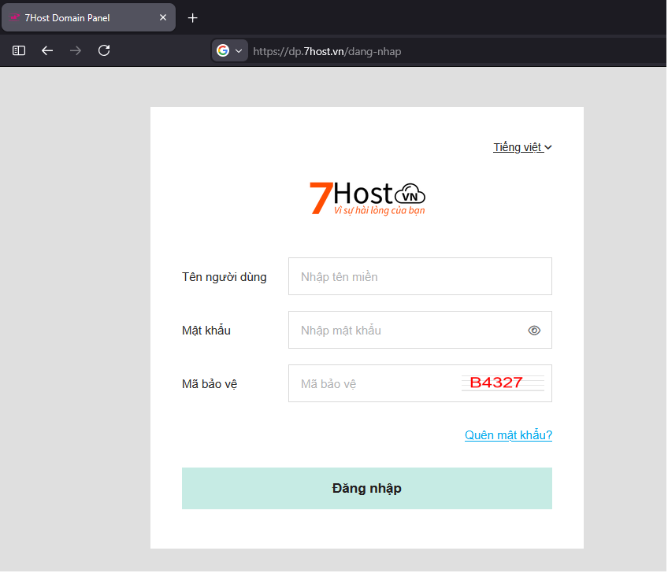Screen dimensions: 668x573
Task: Reload the current page
Action: pyautogui.click(x=104, y=50)
